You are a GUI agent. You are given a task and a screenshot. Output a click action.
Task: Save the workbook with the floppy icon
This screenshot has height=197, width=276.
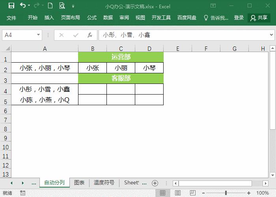click(x=11, y=6)
